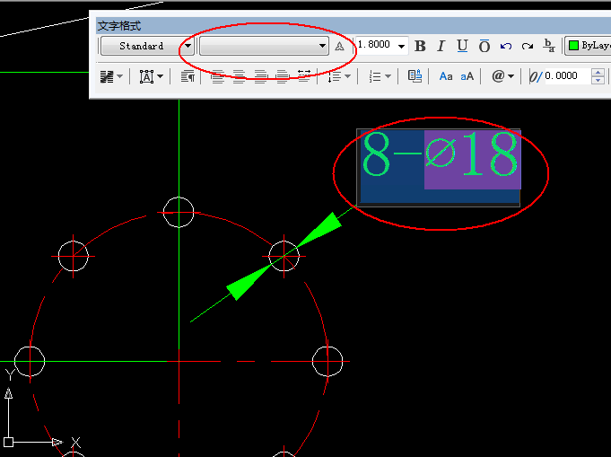The width and height of the screenshot is (611, 457).
Task: Toggle Bold formatting
Action: [x=420, y=46]
